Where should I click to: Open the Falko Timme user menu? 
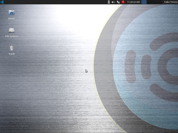point(171,2)
